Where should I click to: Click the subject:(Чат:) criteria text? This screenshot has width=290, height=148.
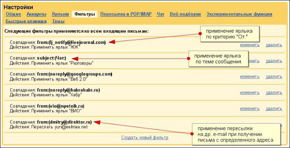pyautogui.click(x=51, y=58)
